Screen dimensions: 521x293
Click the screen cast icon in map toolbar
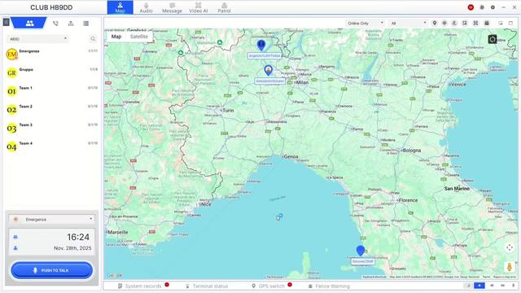(501, 23)
